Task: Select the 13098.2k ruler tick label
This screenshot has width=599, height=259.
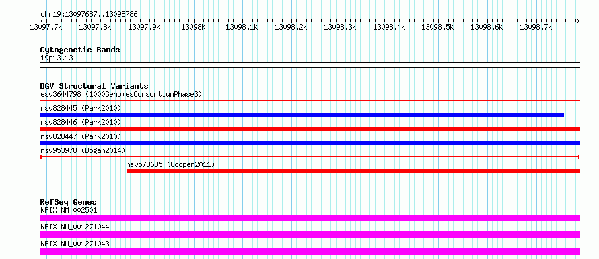Action: click(x=291, y=27)
